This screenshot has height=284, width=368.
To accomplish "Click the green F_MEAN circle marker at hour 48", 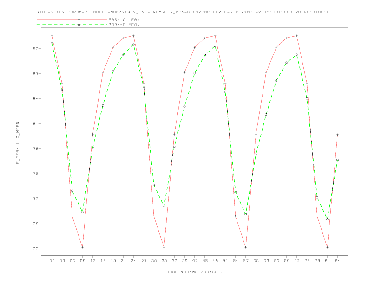I will coord(215,46).
